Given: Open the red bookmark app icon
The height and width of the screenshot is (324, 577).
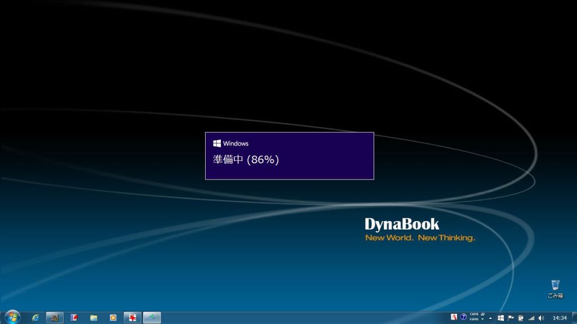Looking at the screenshot, I should (74, 318).
